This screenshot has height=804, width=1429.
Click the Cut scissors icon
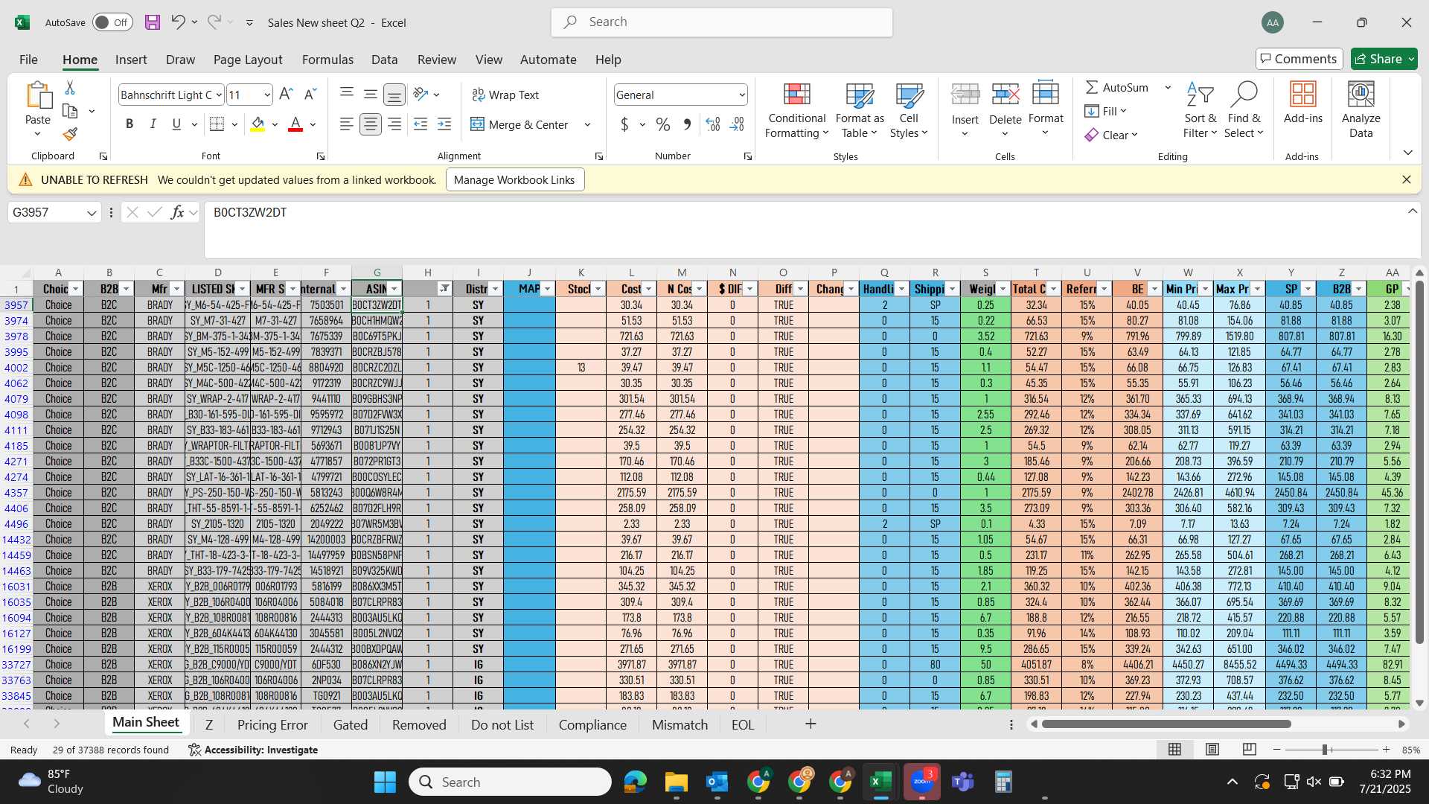(70, 88)
